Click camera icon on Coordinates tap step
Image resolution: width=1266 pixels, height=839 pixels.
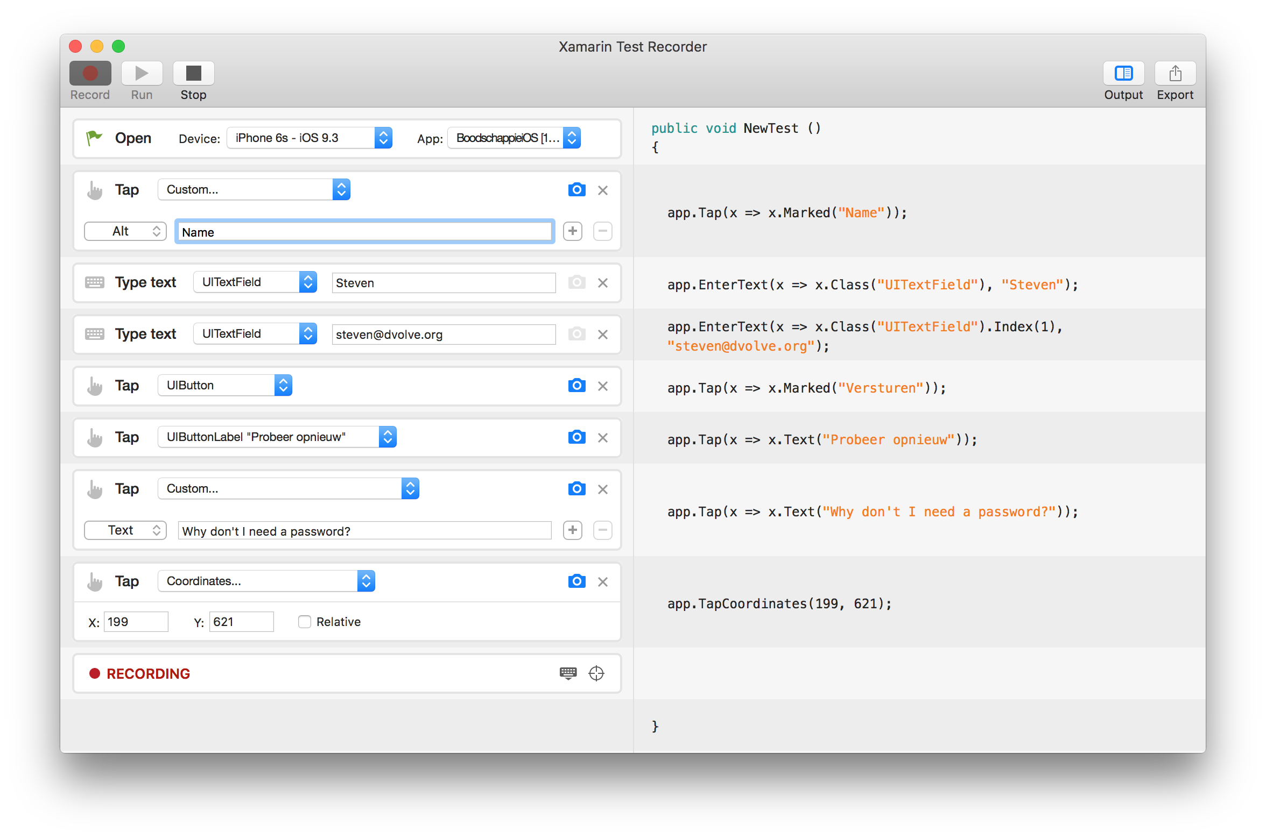pos(576,581)
